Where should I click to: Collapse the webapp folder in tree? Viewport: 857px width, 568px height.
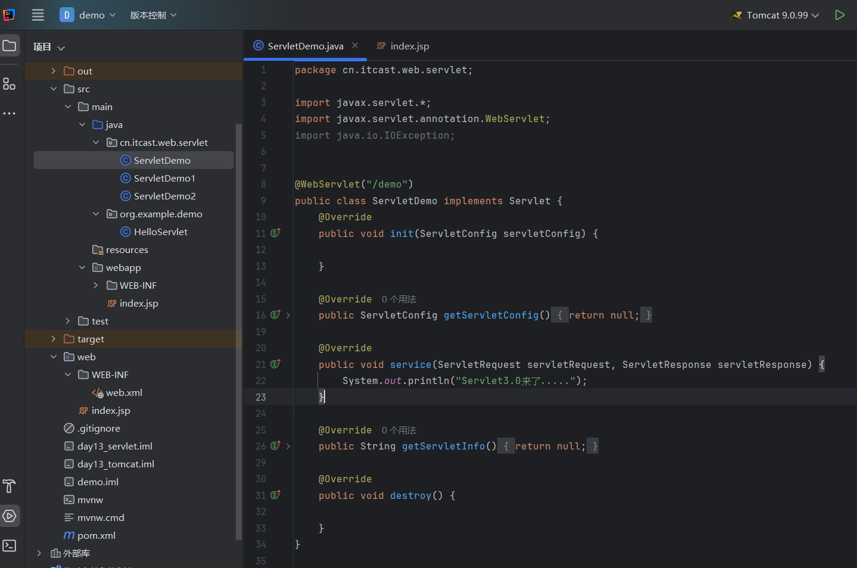(x=82, y=268)
